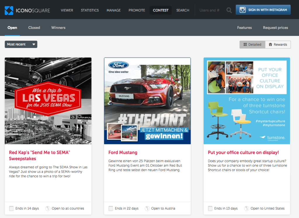Viewport: 299px width, 218px height.
Task: Select the Contest nav item
Action: tap(161, 10)
